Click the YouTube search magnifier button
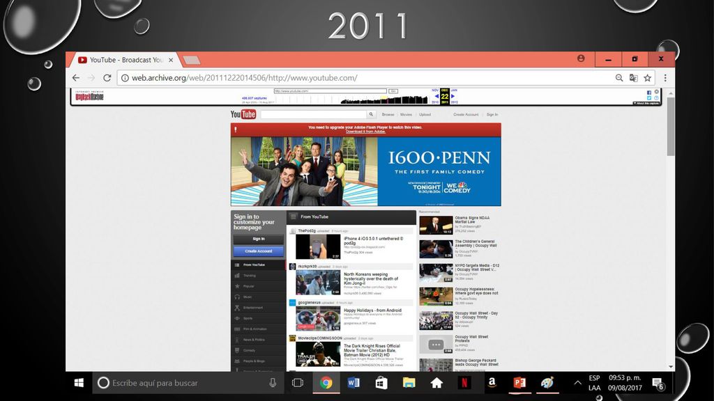Screen dimensions: 714x401 pyautogui.click(x=371, y=115)
